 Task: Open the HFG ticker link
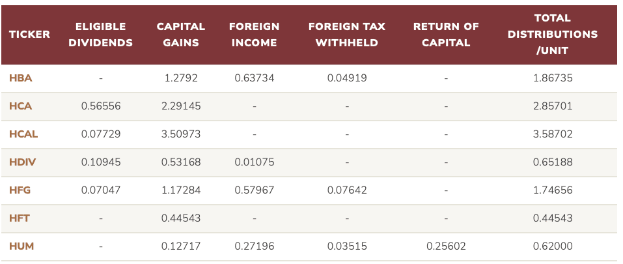tap(20, 190)
